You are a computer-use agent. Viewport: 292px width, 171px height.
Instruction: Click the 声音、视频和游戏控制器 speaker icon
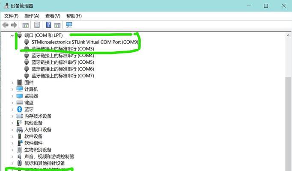(19, 156)
